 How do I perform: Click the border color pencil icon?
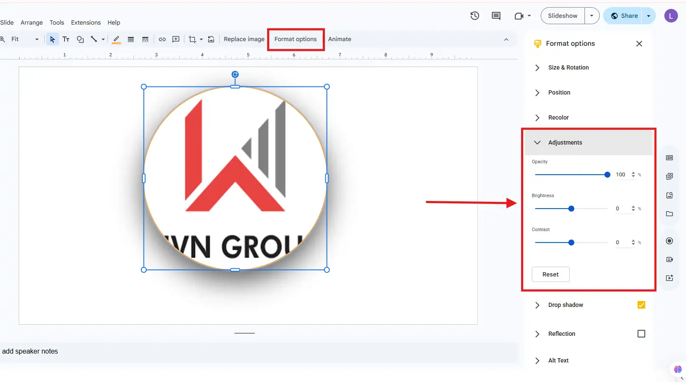click(x=116, y=39)
